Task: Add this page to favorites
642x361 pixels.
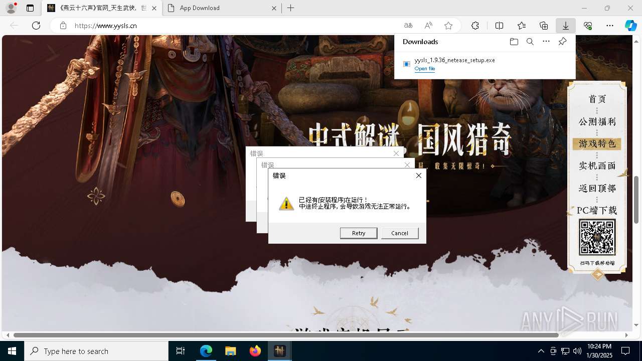Action: 448,26
